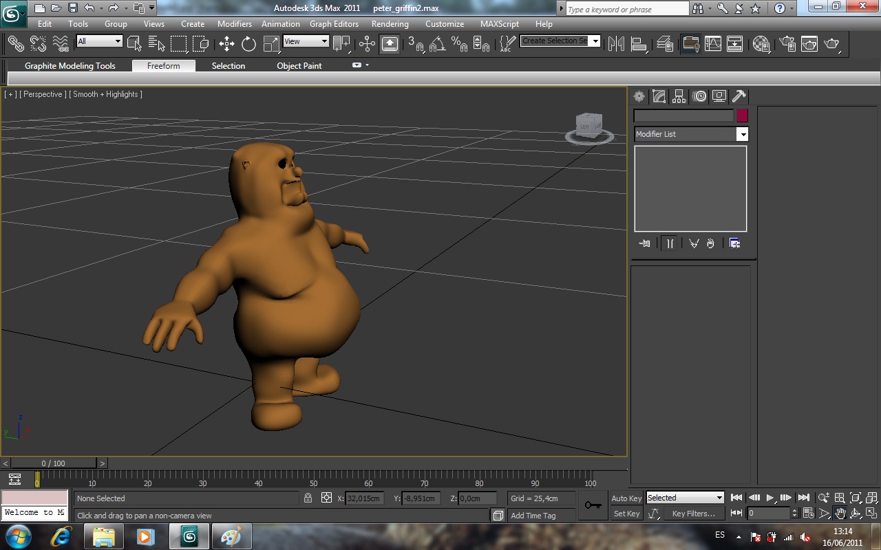The image size is (881, 550).
Task: Select the Select and Link tool
Action: tap(16, 43)
